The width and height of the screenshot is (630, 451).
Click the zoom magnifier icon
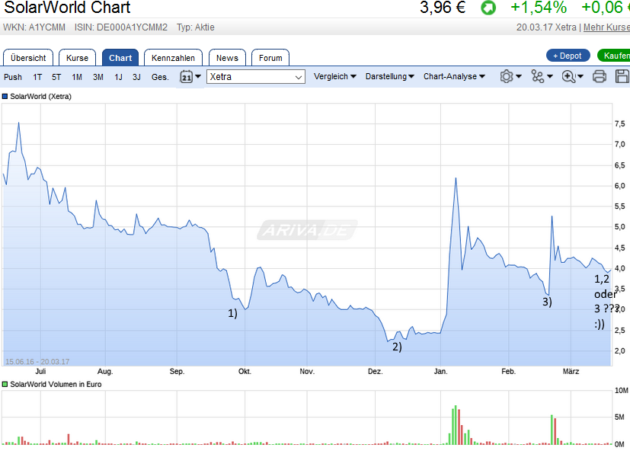tap(568, 76)
